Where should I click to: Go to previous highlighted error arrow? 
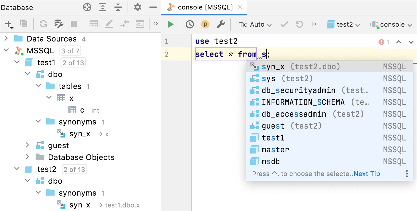click(399, 42)
